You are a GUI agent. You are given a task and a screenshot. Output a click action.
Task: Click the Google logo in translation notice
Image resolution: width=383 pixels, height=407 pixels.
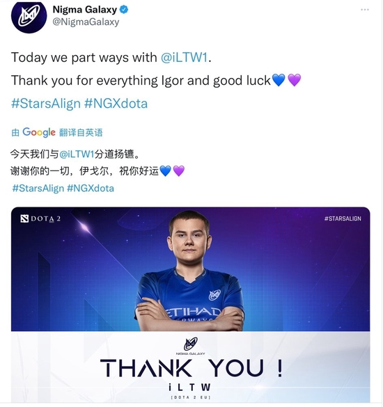[39, 132]
